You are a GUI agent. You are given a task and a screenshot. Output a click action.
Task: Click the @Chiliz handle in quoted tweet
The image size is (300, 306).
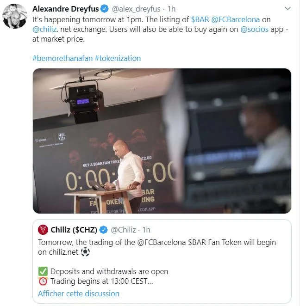coord(123,230)
